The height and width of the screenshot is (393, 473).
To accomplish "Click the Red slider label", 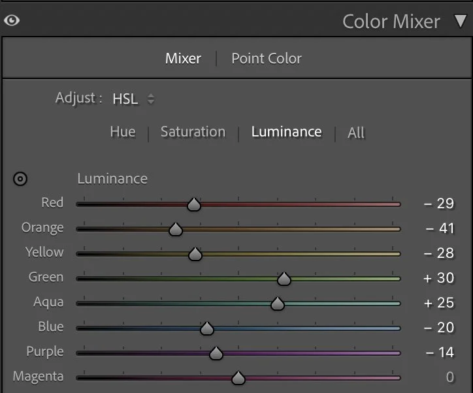I will (52, 202).
